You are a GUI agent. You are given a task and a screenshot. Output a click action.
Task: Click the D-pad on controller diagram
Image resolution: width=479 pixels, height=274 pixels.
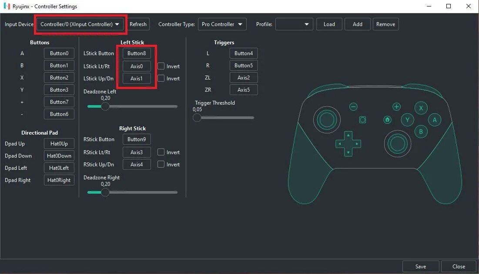348,144
